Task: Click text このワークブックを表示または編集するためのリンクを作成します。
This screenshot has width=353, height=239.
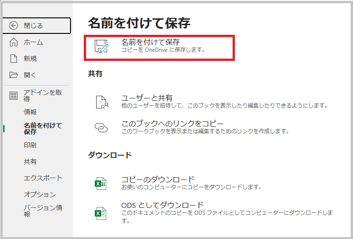Action: point(205,131)
